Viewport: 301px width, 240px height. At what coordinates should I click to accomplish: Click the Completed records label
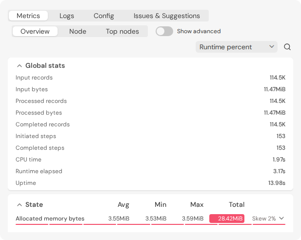(x=42, y=124)
